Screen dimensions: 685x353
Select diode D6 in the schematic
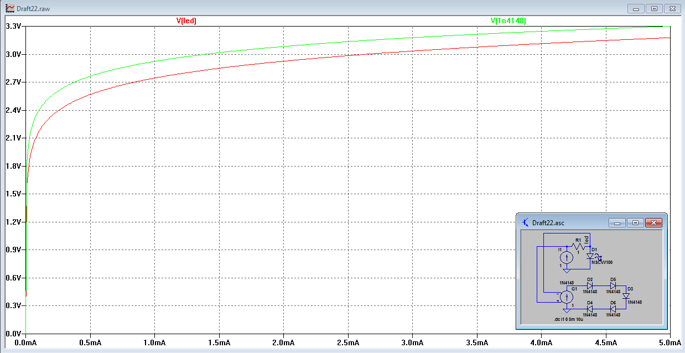coord(613,309)
